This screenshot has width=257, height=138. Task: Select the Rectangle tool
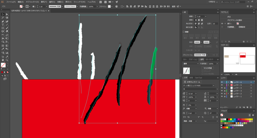pos(3,28)
